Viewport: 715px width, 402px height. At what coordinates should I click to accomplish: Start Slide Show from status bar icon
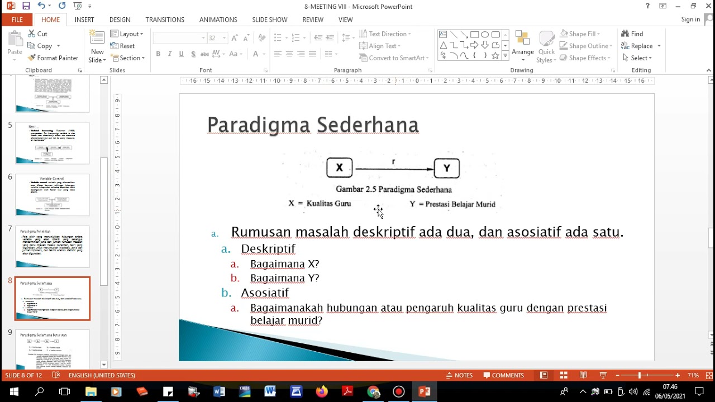(x=603, y=375)
